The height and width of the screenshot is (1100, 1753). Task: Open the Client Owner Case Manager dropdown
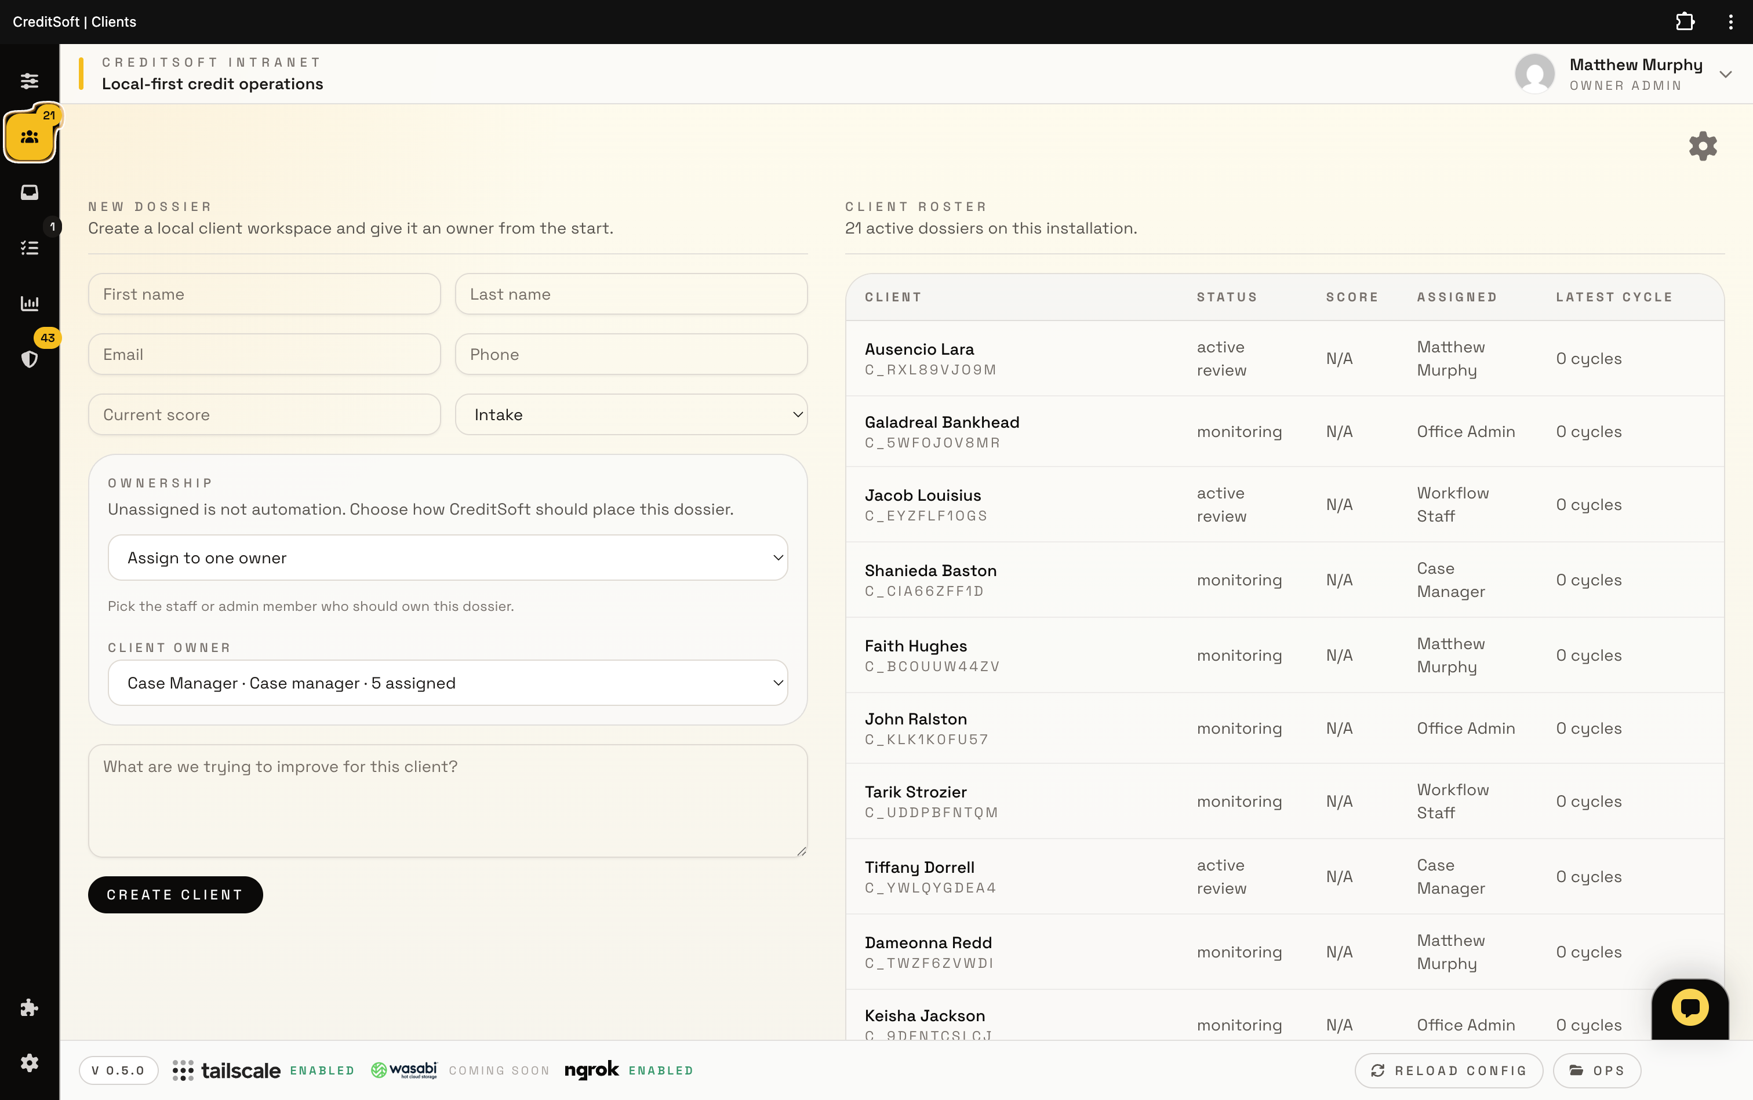(x=448, y=683)
